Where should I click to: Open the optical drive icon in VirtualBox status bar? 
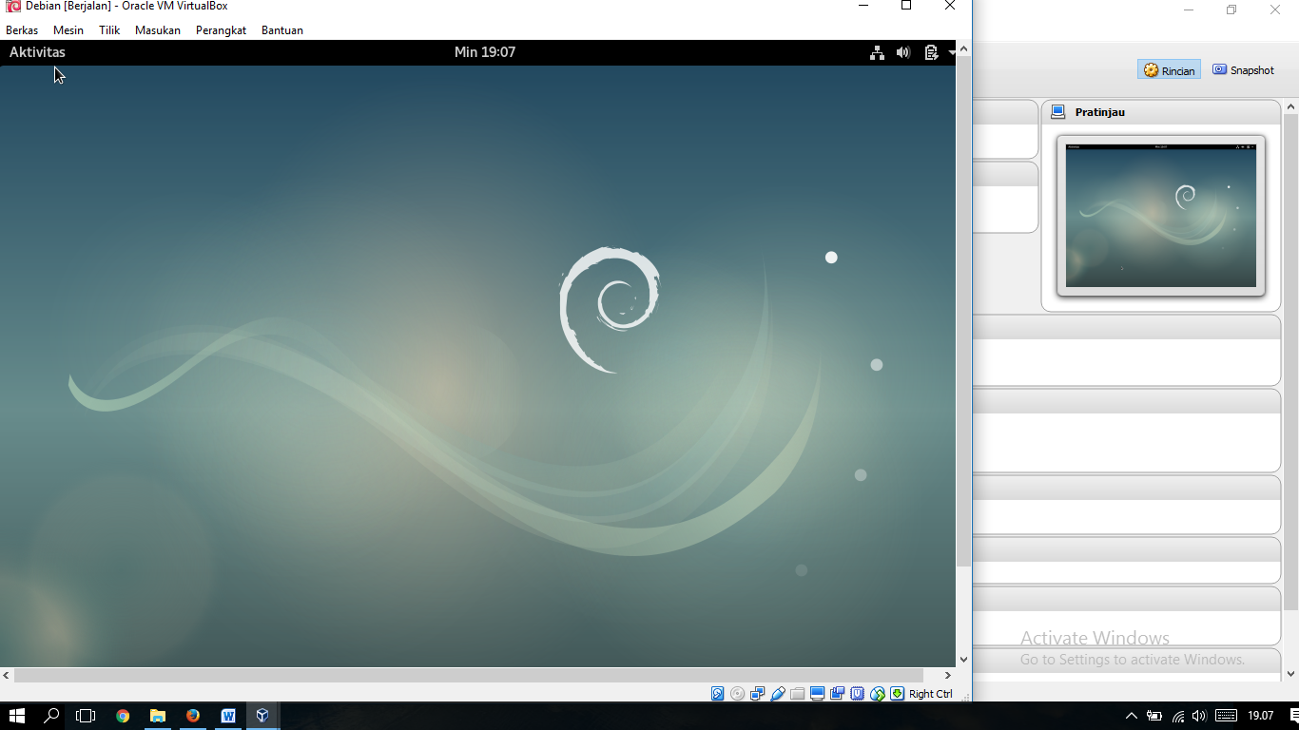(737, 693)
